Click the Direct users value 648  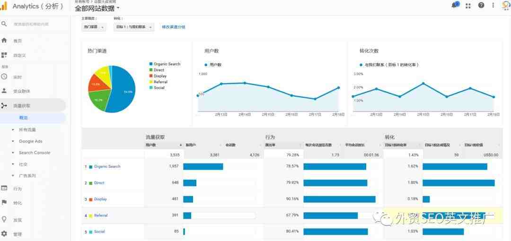pyautogui.click(x=175, y=183)
